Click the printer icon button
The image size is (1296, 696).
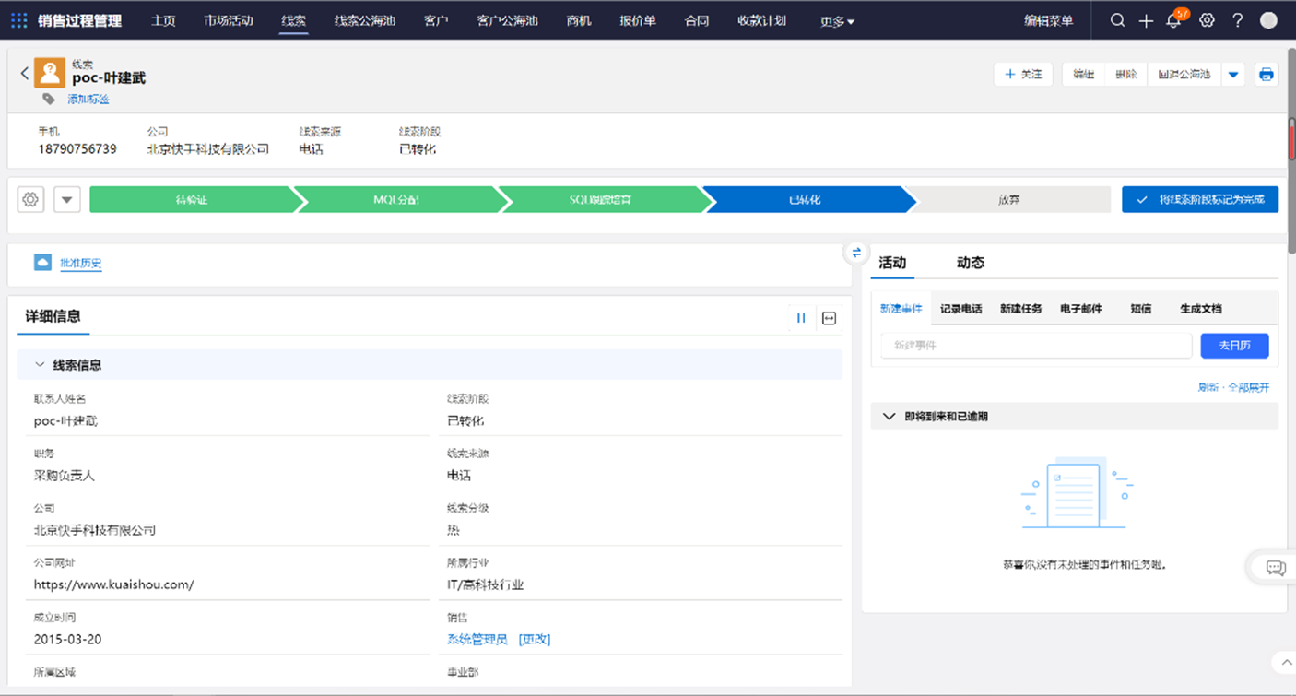pos(1267,75)
